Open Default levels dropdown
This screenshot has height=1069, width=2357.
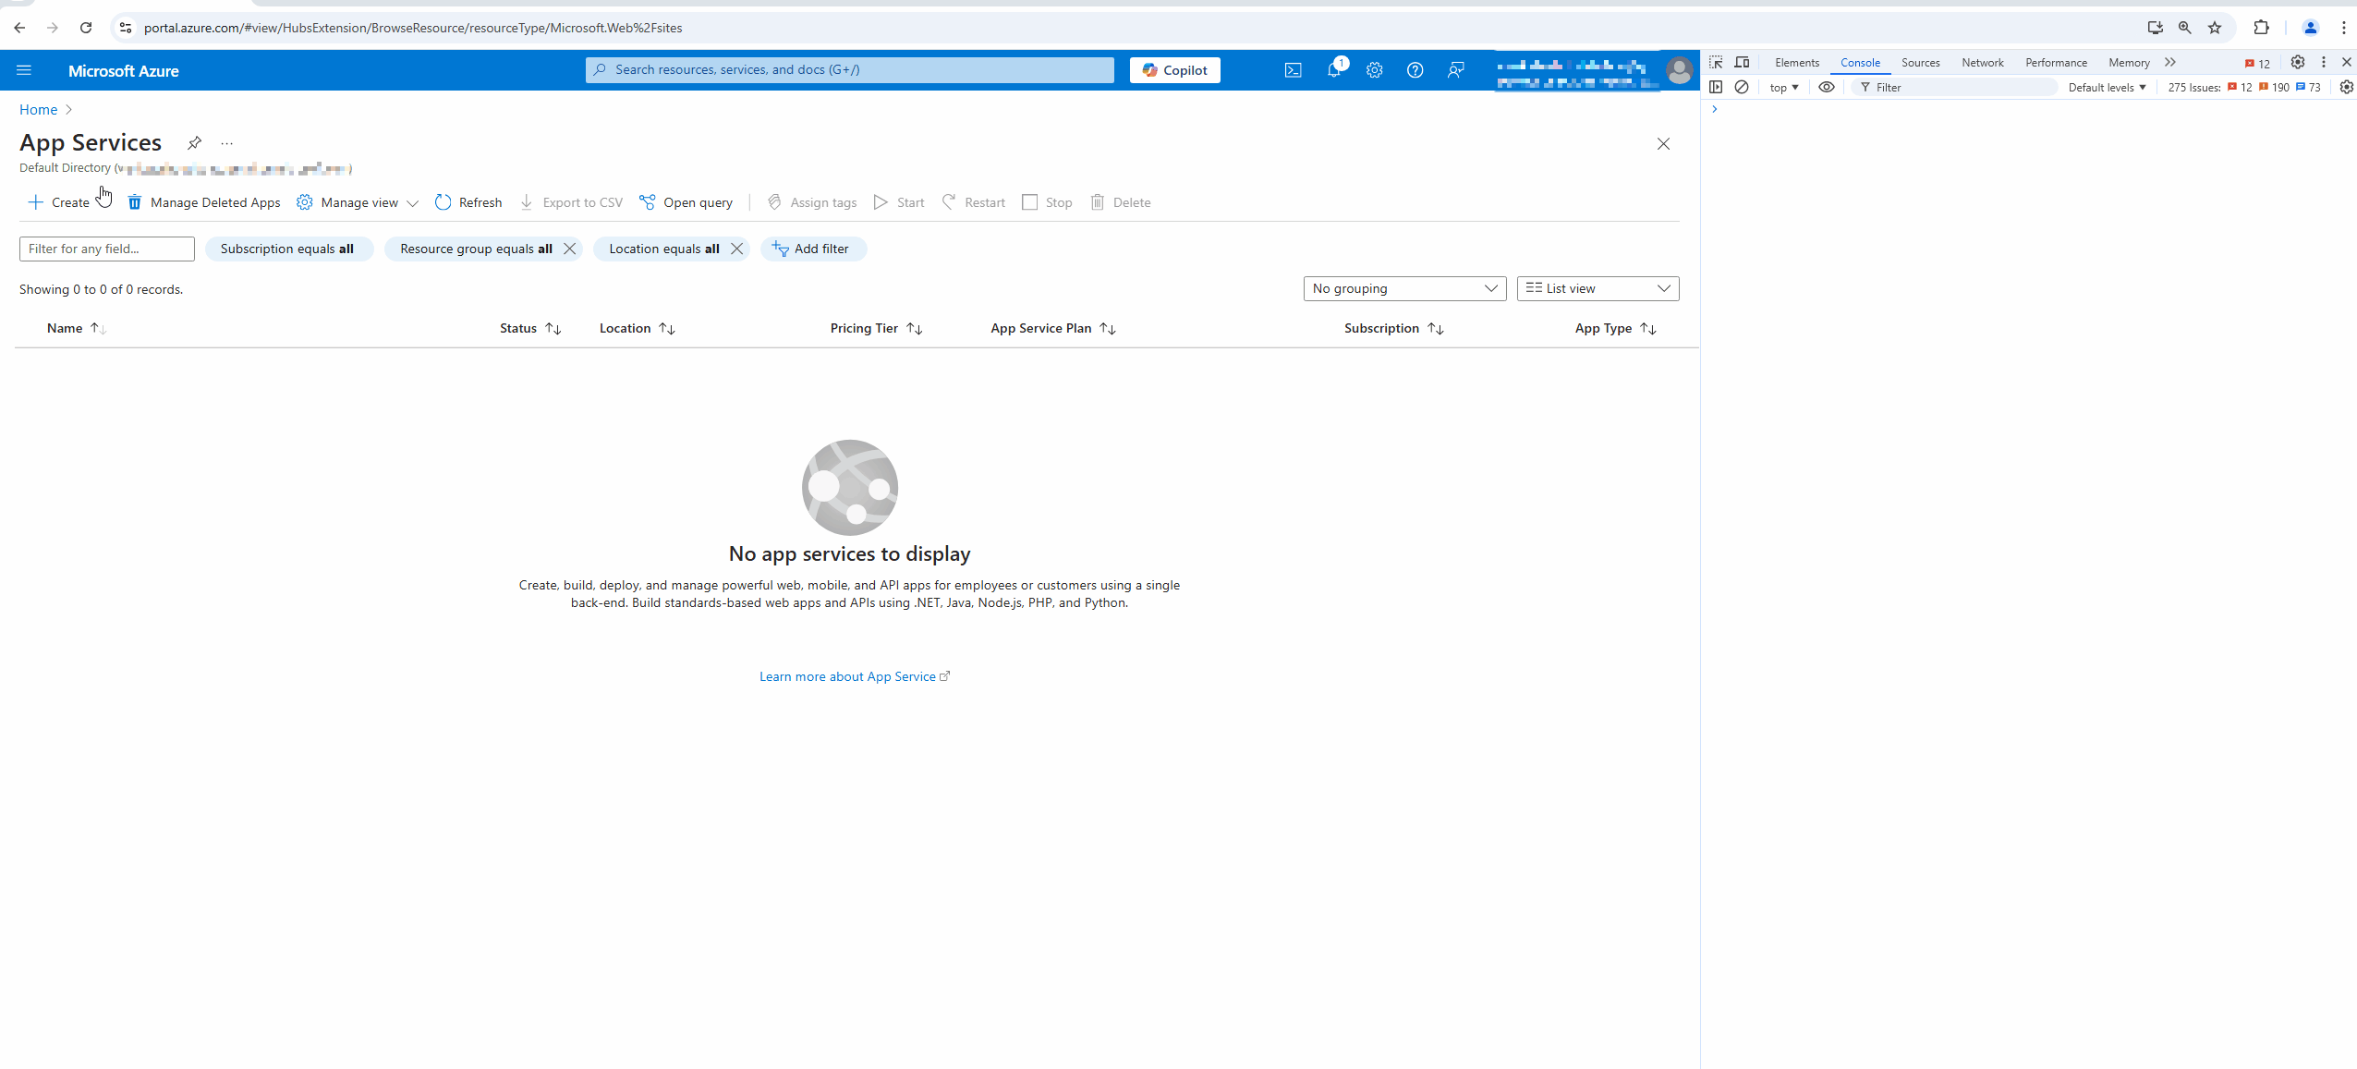click(2107, 87)
